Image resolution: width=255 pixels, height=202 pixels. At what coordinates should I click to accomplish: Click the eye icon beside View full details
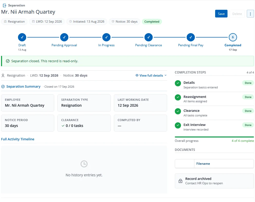point(137,75)
